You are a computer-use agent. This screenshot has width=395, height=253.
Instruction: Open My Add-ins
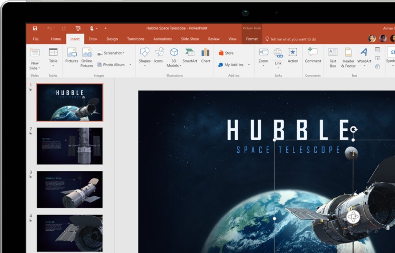(x=231, y=65)
